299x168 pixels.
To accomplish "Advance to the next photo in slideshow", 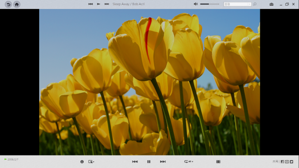I will [x=163, y=162].
